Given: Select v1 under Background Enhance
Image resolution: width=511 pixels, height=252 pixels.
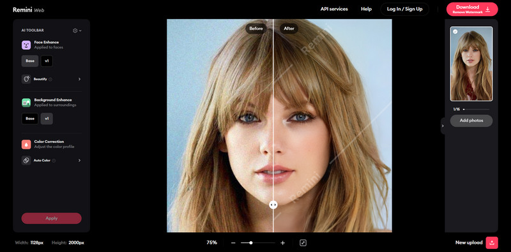Looking at the screenshot, I should (x=47, y=119).
